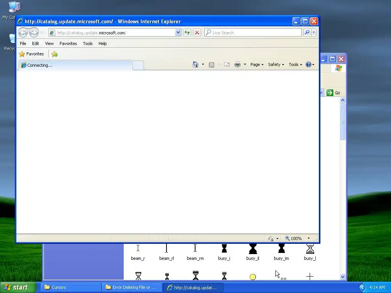Click the RSS Feeds icon
The image size is (391, 293).
pos(212,65)
